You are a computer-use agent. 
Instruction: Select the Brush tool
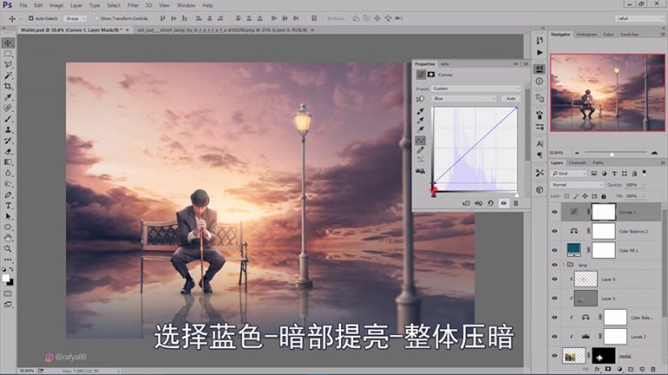[x=8, y=119]
